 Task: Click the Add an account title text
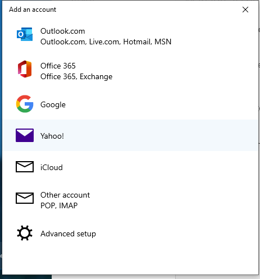pos(33,10)
